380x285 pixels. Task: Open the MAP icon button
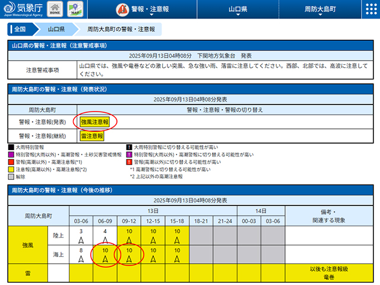(74, 10)
